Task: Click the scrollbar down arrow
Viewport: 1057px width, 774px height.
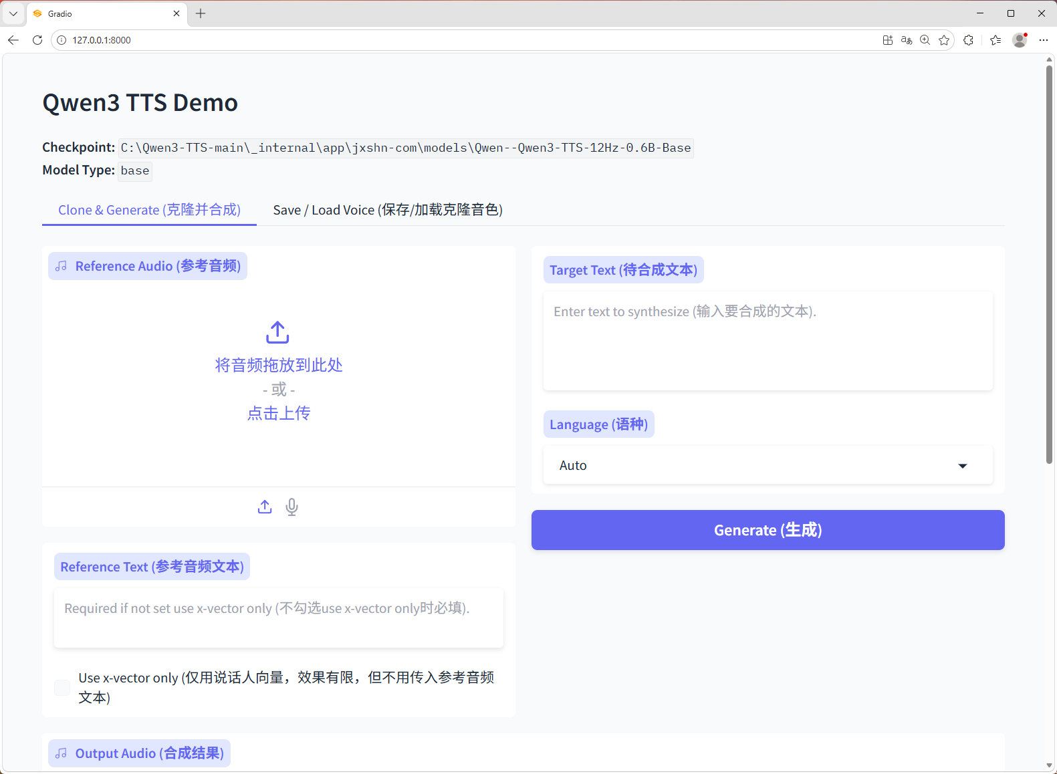Action: [x=1050, y=766]
